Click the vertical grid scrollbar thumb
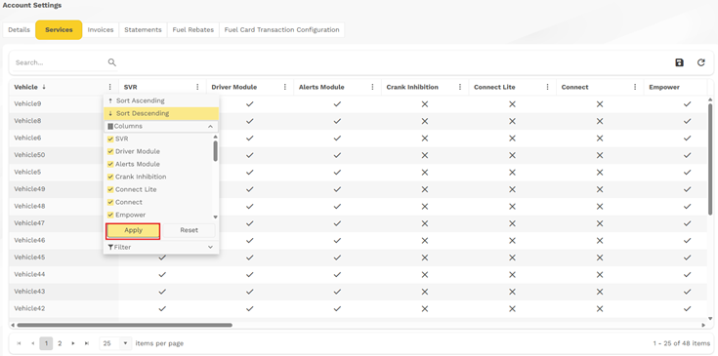Image resolution: width=718 pixels, height=356 pixels. coord(710,159)
